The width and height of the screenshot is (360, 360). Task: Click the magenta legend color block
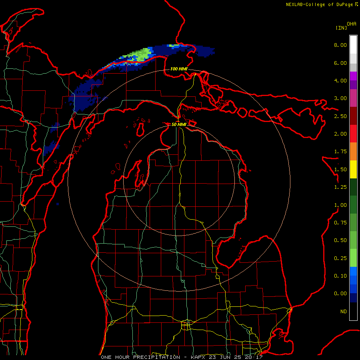(x=353, y=76)
